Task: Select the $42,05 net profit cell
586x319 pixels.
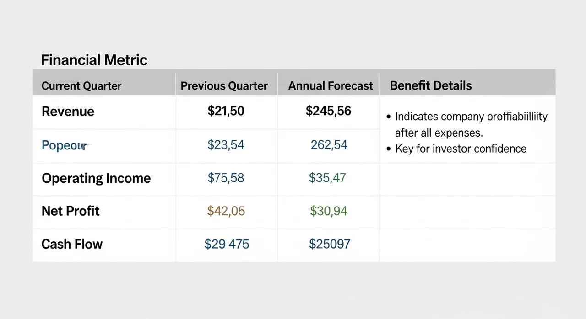Action: tap(226, 211)
